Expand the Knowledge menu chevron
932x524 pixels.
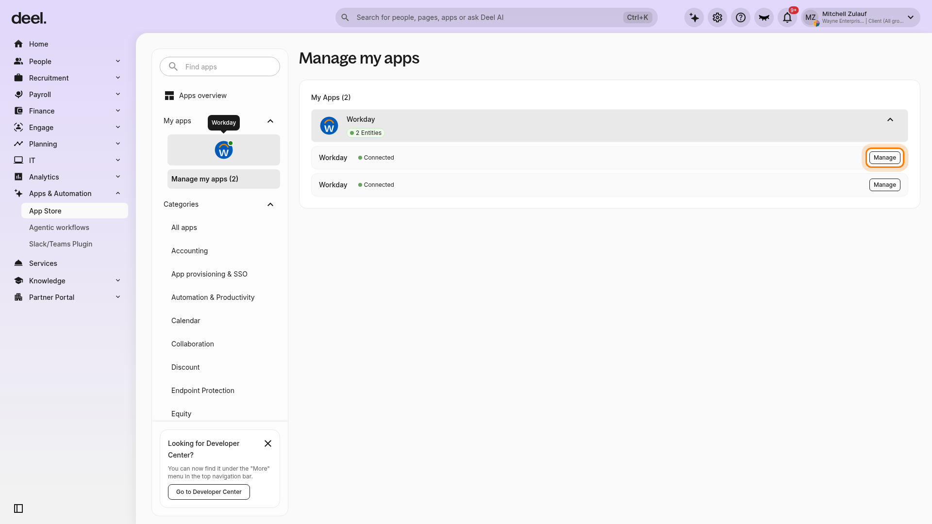118,280
